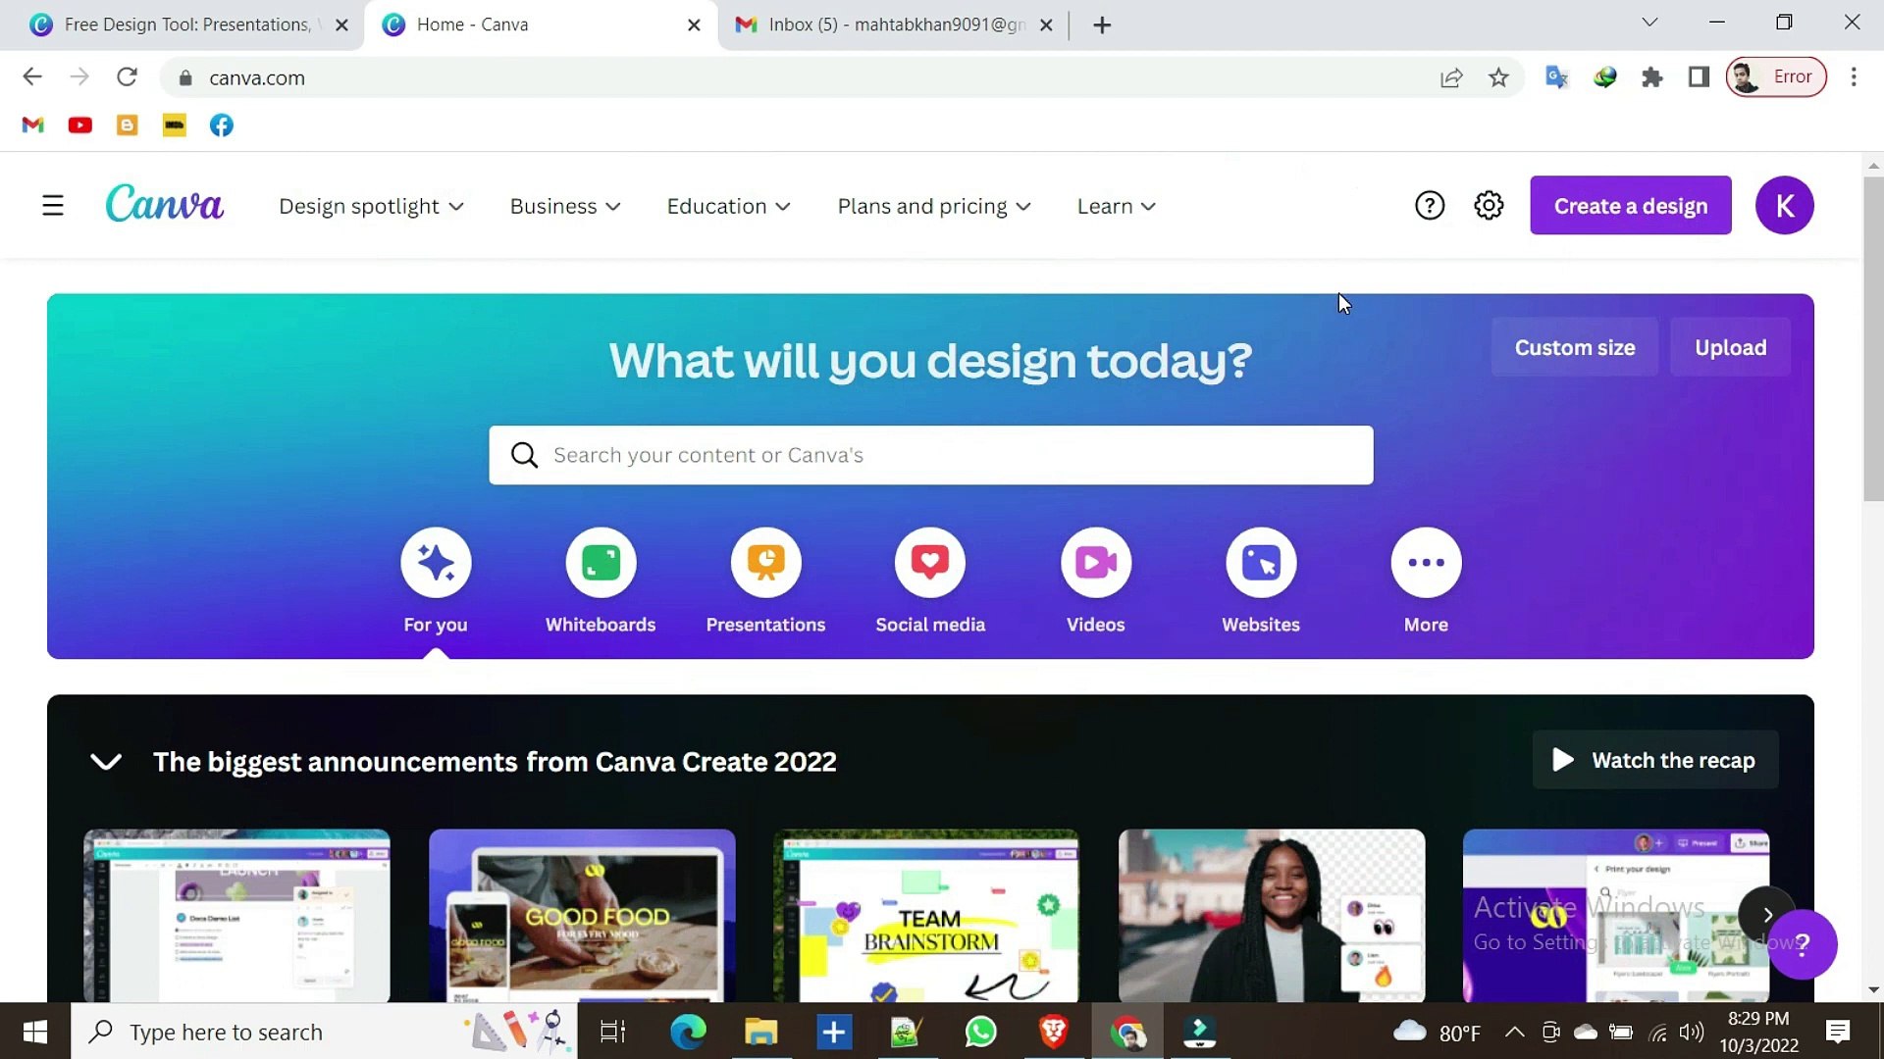Open the Design spotlight menu

tap(371, 206)
